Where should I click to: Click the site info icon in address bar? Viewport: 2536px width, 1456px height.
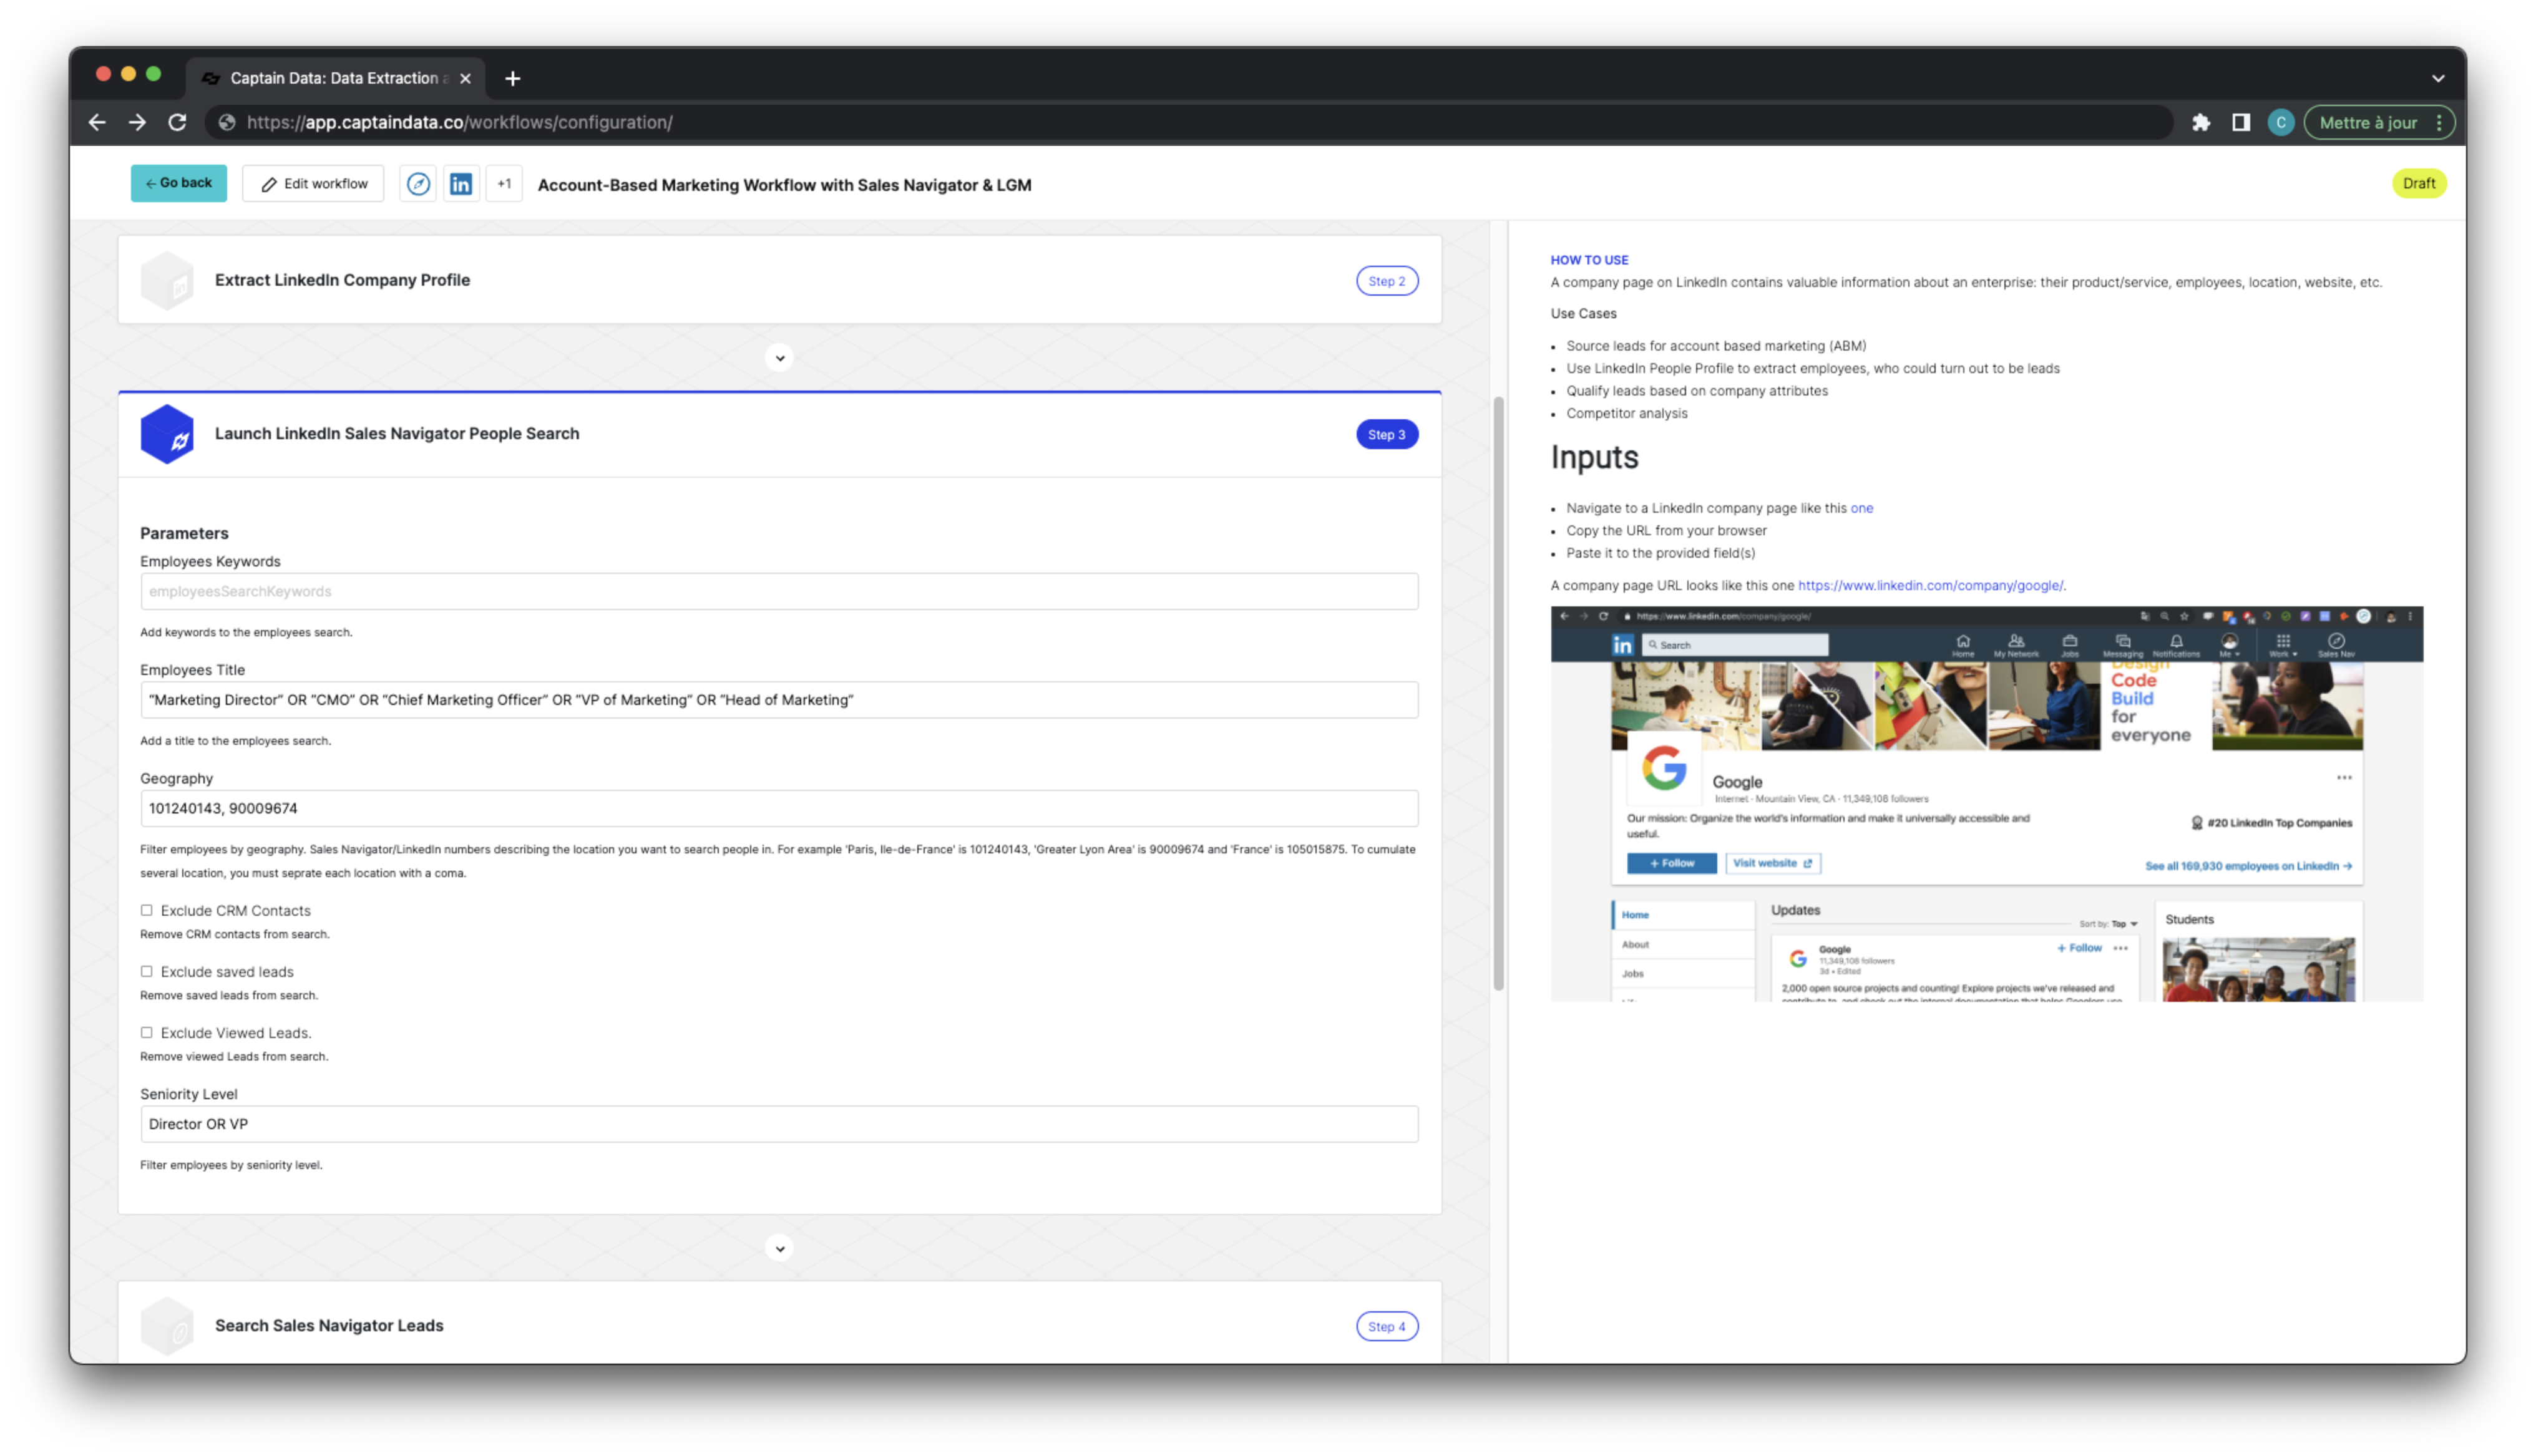[x=227, y=122]
